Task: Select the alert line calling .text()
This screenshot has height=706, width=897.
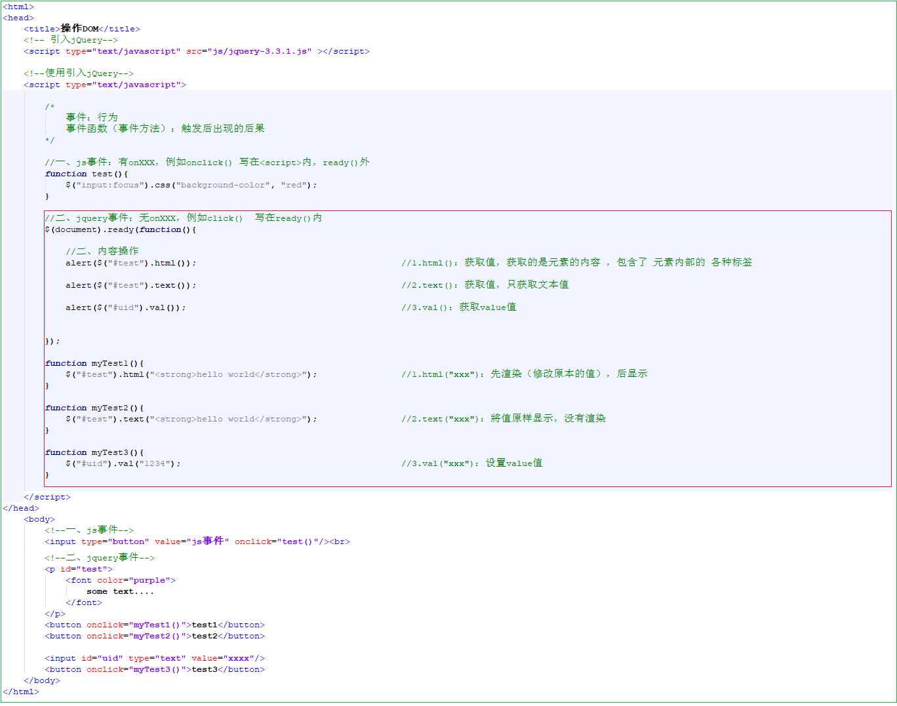Action: 130,285
